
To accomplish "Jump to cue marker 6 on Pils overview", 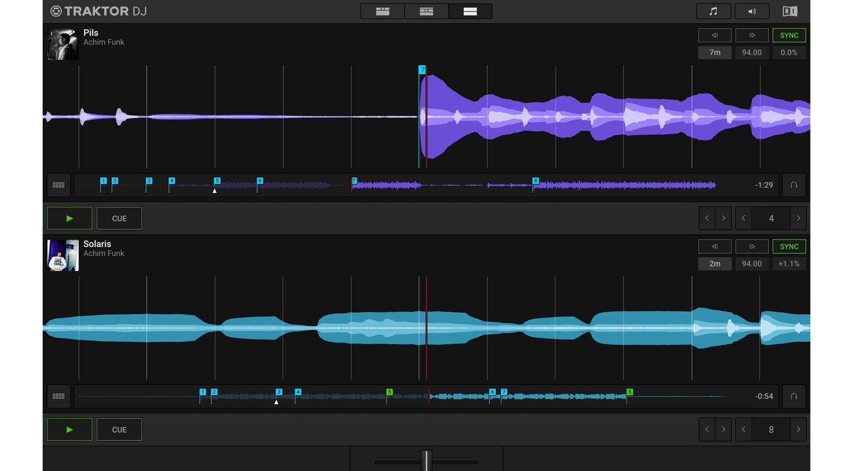I will click(260, 181).
